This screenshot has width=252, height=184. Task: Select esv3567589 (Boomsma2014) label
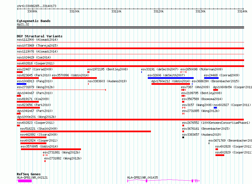click(x=202, y=99)
